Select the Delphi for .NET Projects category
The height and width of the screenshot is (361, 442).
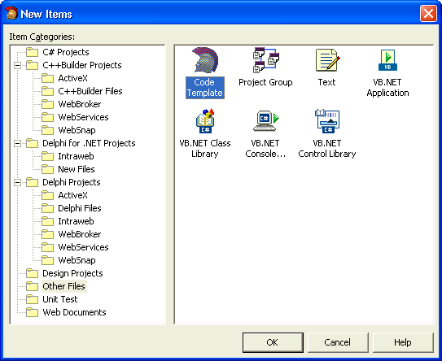(x=89, y=143)
